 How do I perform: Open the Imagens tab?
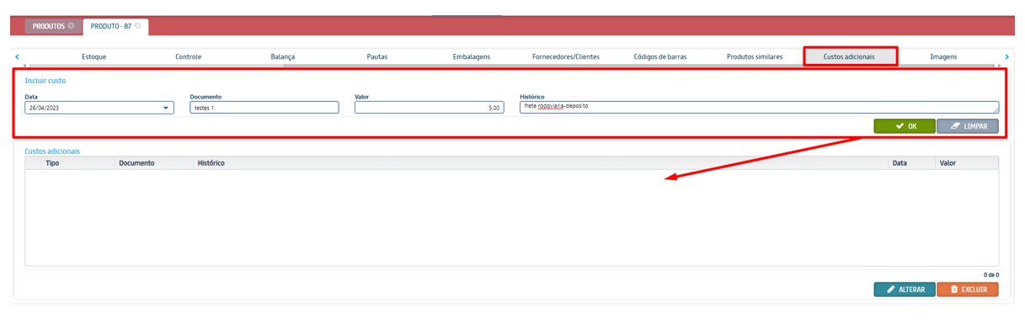pos(943,56)
